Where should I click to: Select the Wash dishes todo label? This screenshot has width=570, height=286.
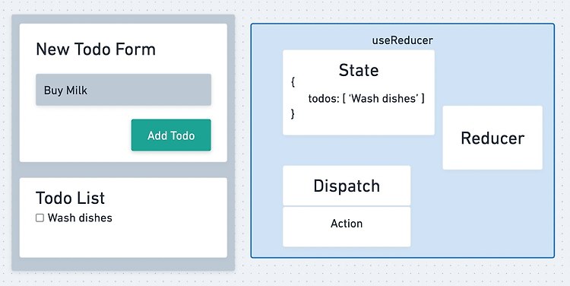80,218
